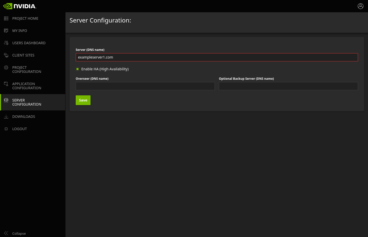The height and width of the screenshot is (237, 368).
Task: Go to DOWNLOADS page
Action: (33, 117)
